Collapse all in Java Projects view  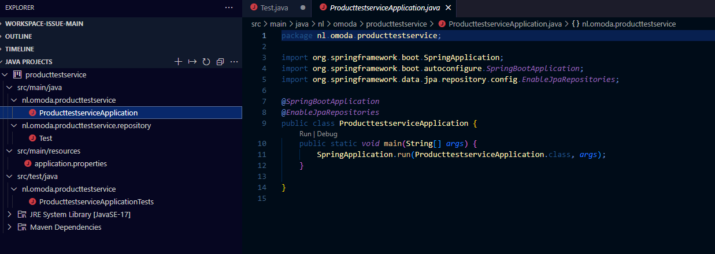220,62
